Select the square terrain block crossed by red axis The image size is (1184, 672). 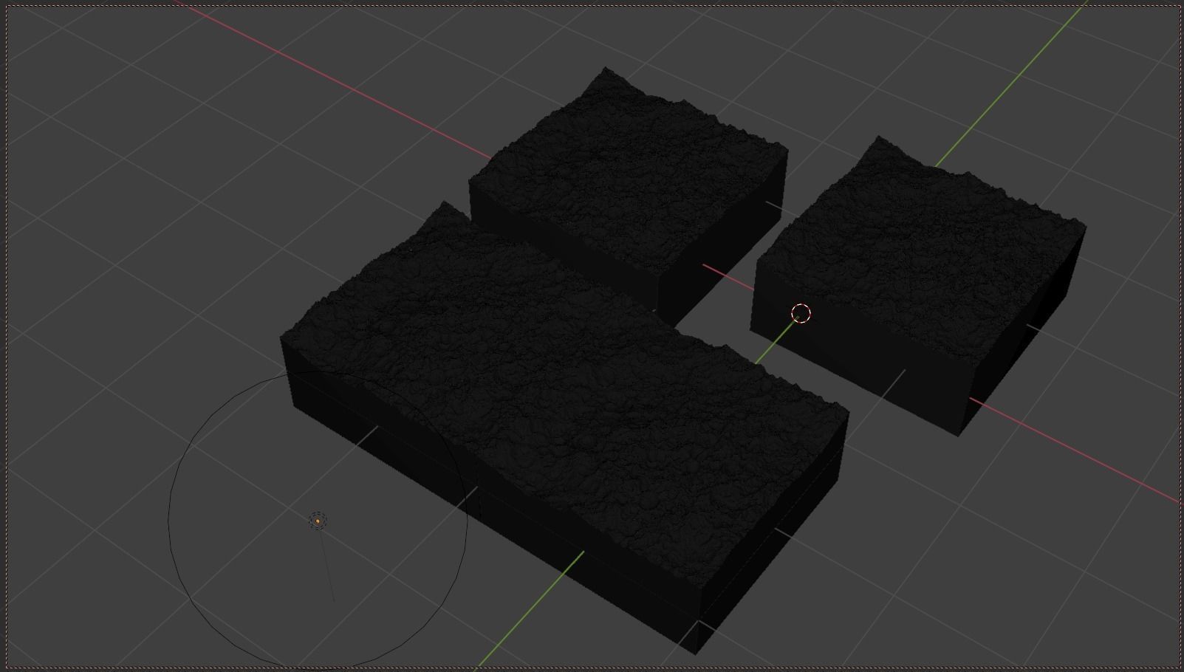(629, 196)
